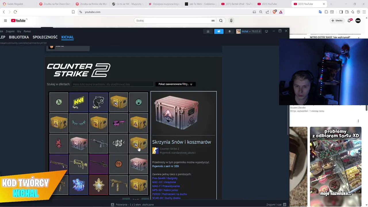Open MAC-10 | Uwięzione link
This screenshot has height=207, width=368.
[x=164, y=182]
